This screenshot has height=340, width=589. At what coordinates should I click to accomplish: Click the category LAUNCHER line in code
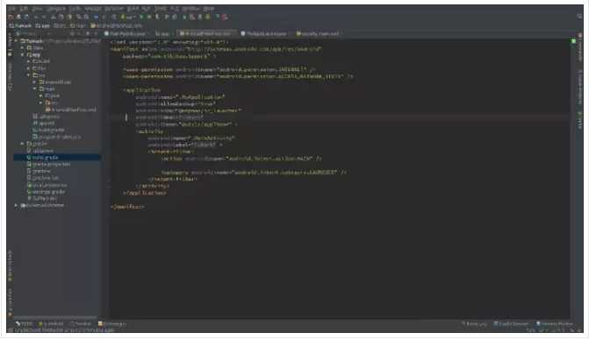pyautogui.click(x=255, y=173)
